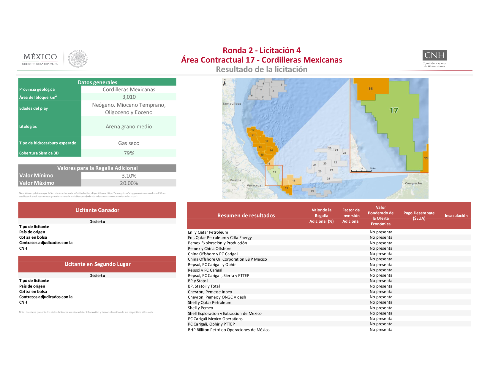Click 'Valor Ponderado de la Oferta Económica' column header
490x378 pixels.
[x=381, y=216]
